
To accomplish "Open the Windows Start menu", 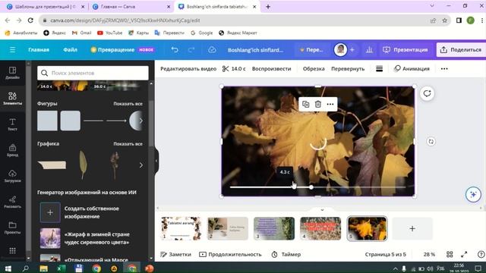I will coord(8,268).
